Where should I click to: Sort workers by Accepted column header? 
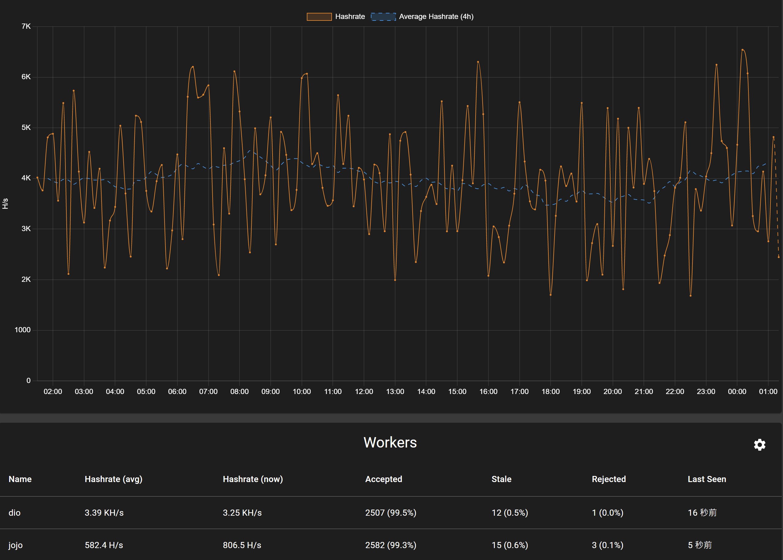[384, 479]
